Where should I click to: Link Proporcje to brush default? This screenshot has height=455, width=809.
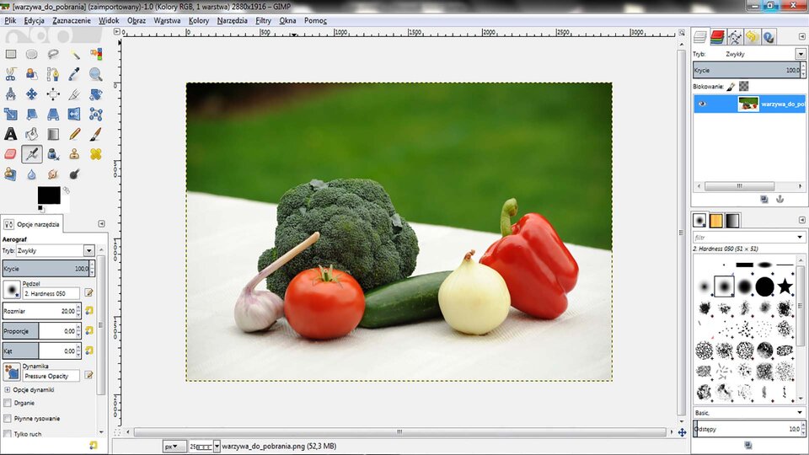tap(89, 330)
